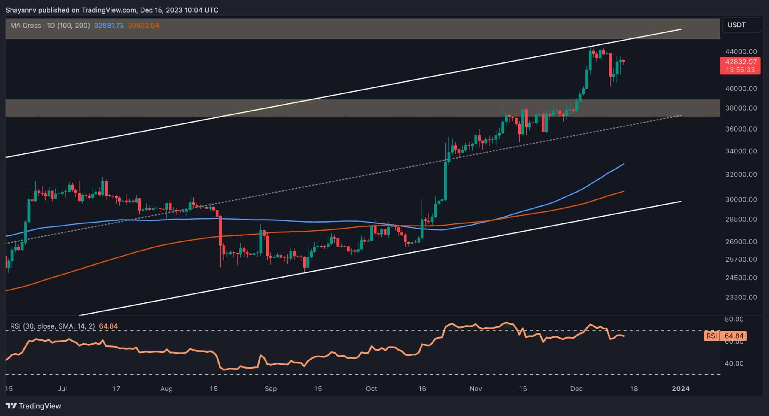Click the 24500.00 price axis label

[x=741, y=278]
